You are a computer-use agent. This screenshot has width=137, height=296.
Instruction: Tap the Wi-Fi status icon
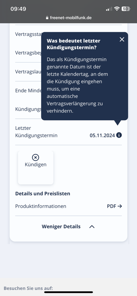117,9
